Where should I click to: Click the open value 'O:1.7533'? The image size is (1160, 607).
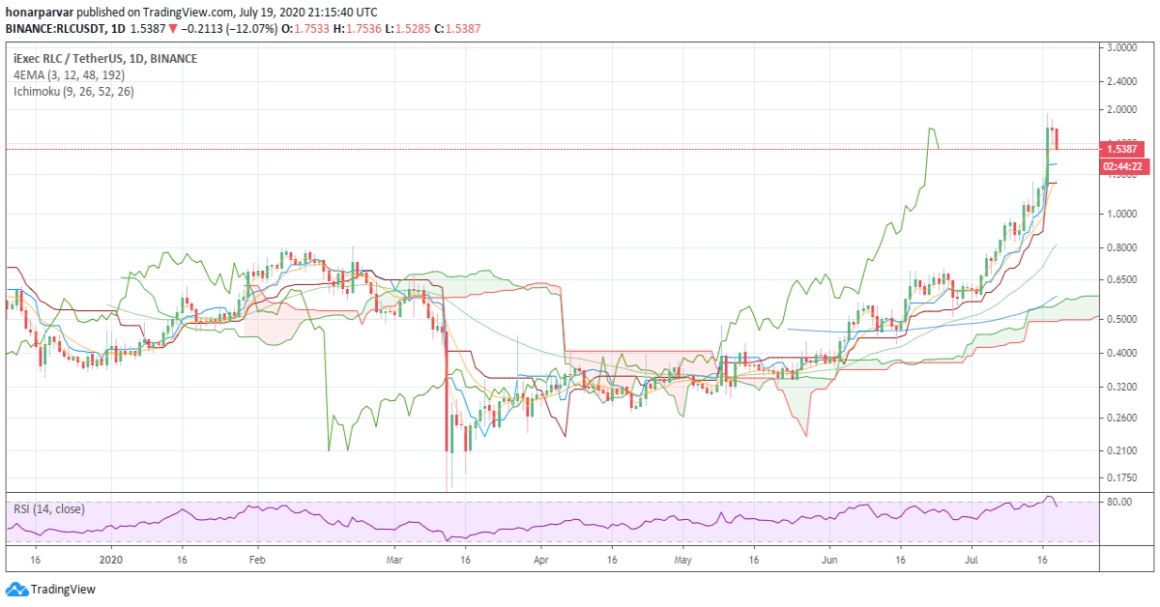click(x=306, y=29)
